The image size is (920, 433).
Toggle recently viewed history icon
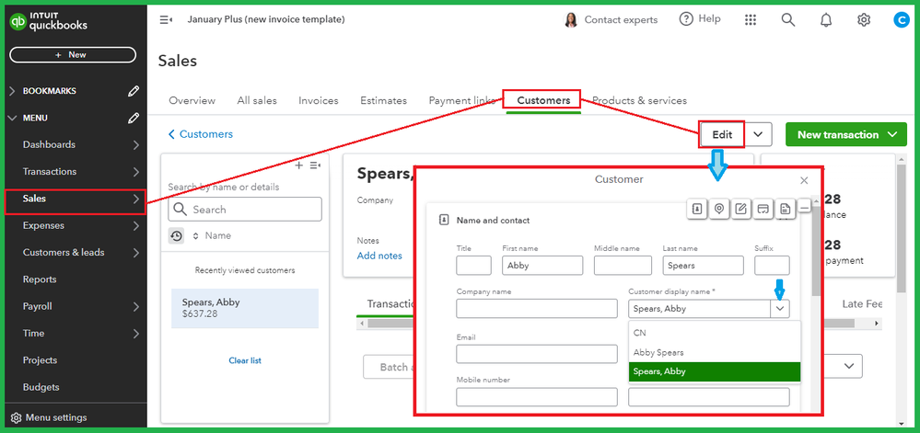click(x=176, y=235)
